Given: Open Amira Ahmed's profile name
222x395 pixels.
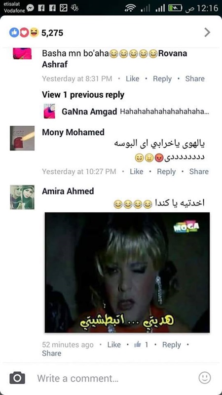Looking at the screenshot, I should click(68, 191).
